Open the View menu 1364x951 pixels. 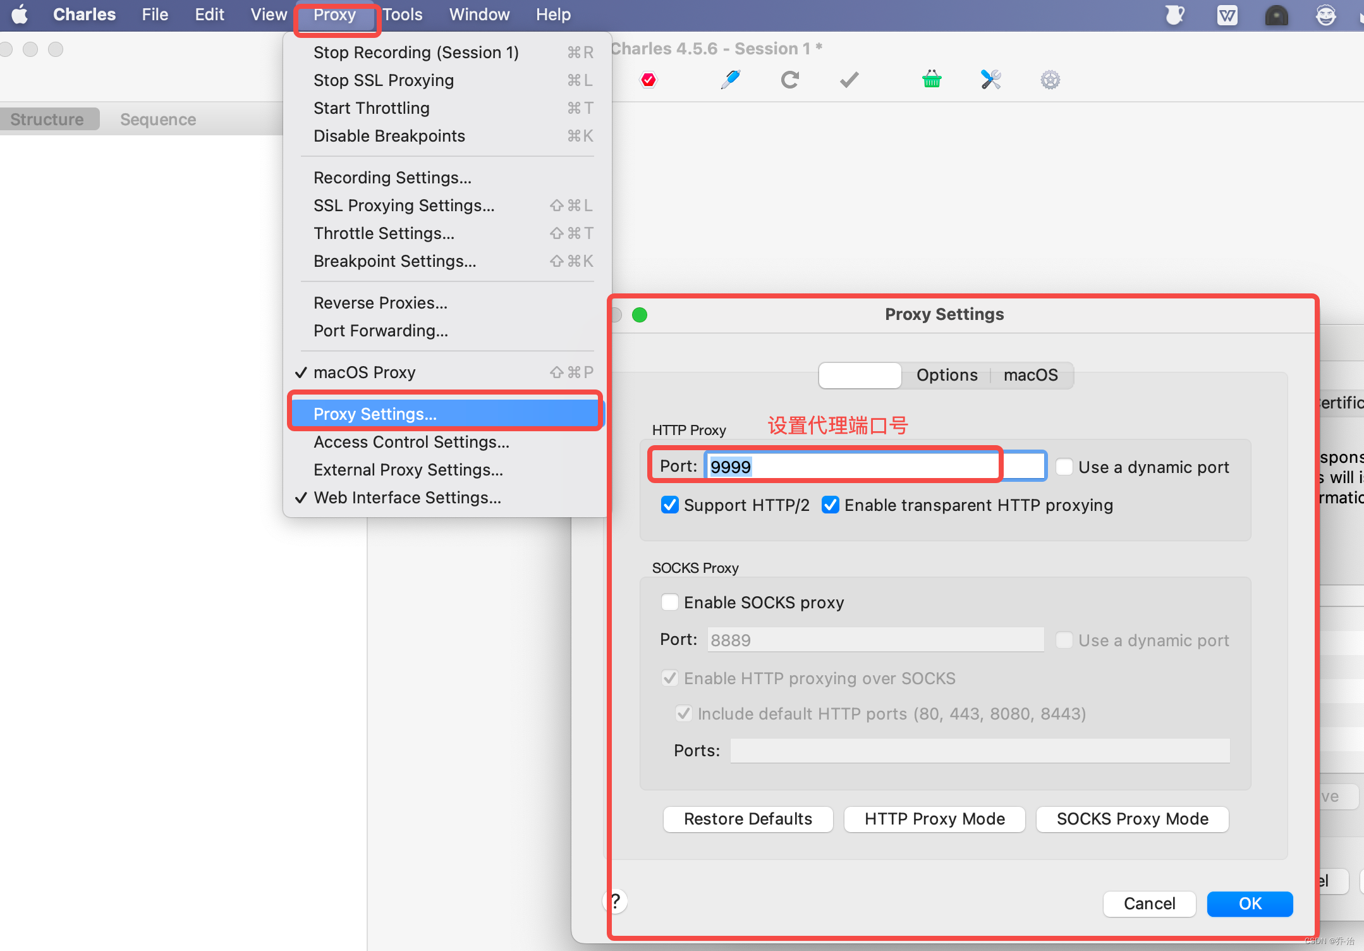tap(269, 15)
